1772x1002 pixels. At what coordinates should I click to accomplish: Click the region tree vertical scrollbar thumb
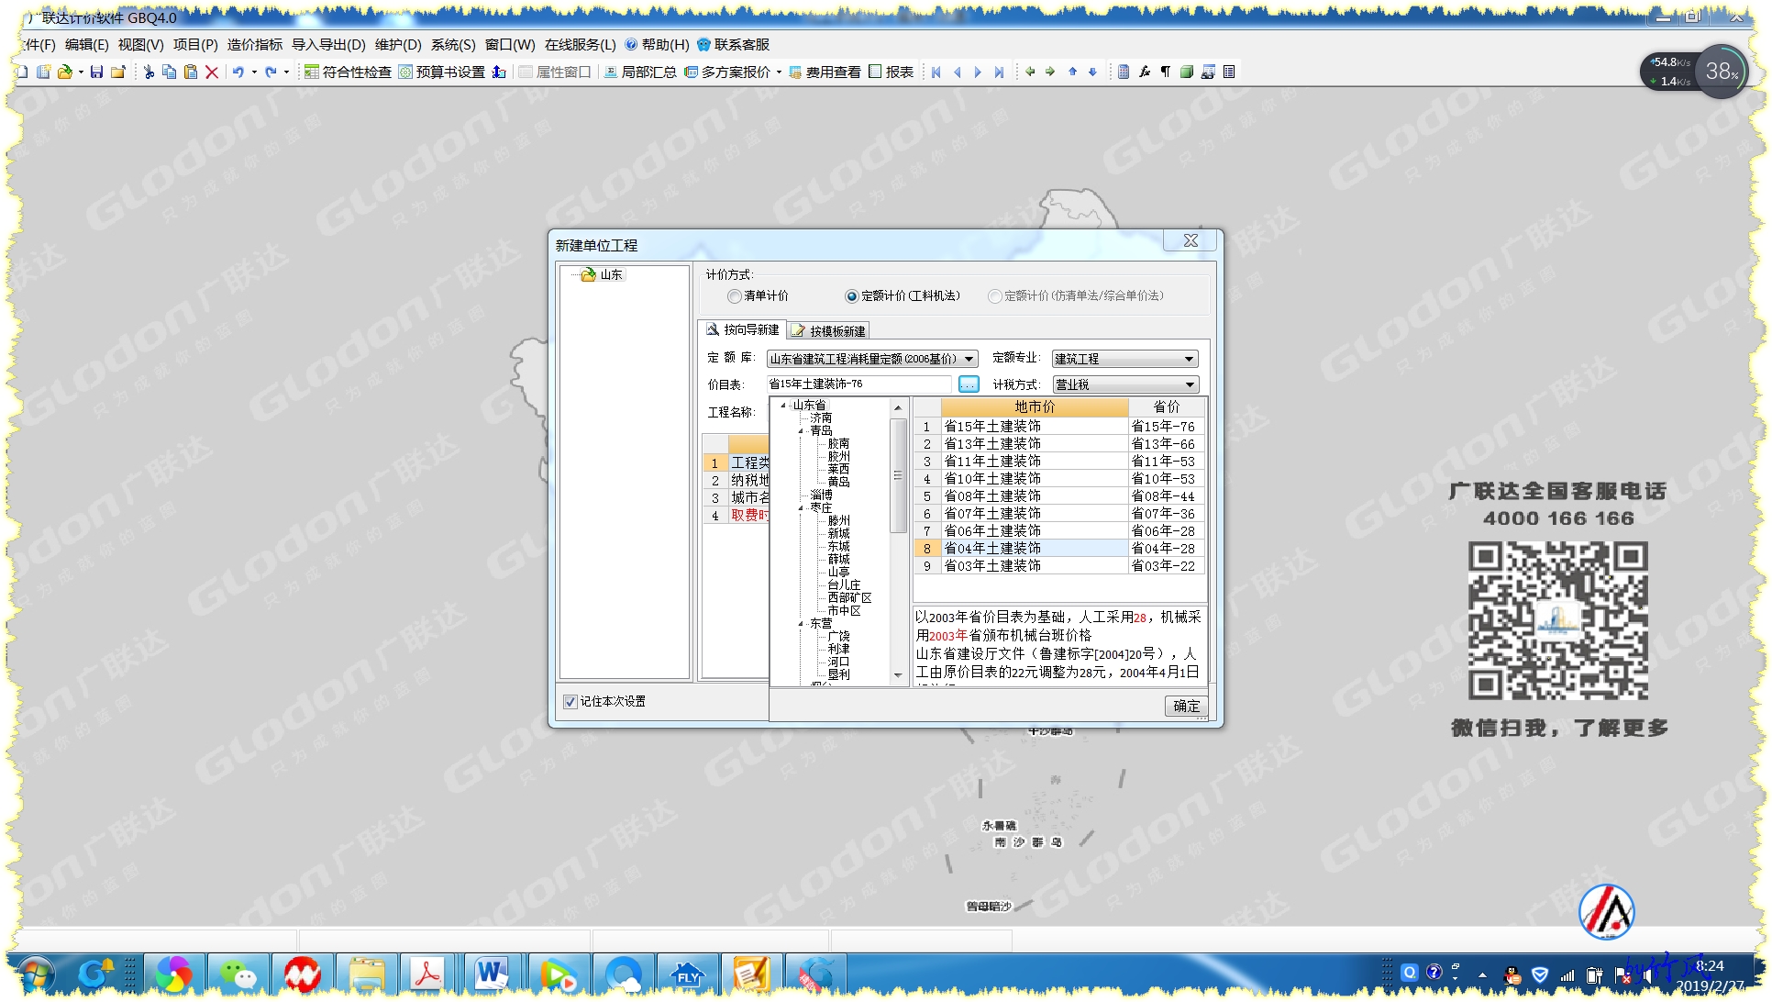[898, 475]
